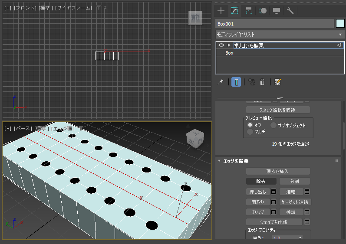Open Configure Modifier Sets icon
Image resolution: width=346 pixels, height=244 pixels.
tap(277, 82)
